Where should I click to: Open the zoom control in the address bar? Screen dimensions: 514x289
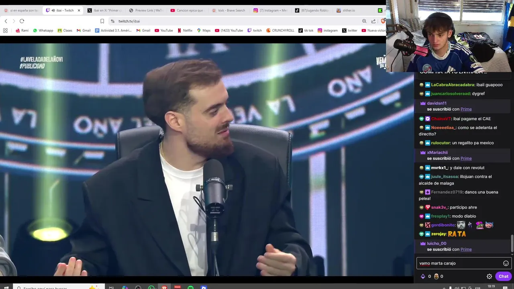pyautogui.click(x=364, y=21)
